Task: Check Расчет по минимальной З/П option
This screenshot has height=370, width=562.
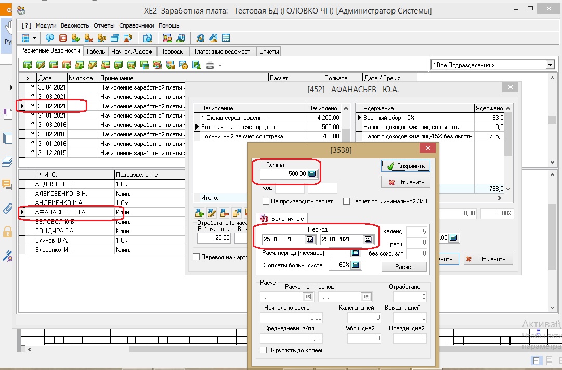Action: (x=347, y=201)
